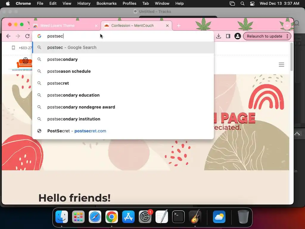Choose postsecondary nondegree award suggestion
305x229 pixels.
tap(123, 107)
